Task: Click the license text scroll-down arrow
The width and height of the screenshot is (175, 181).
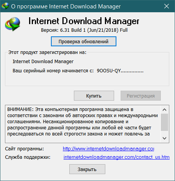Action: pyautogui.click(x=164, y=138)
